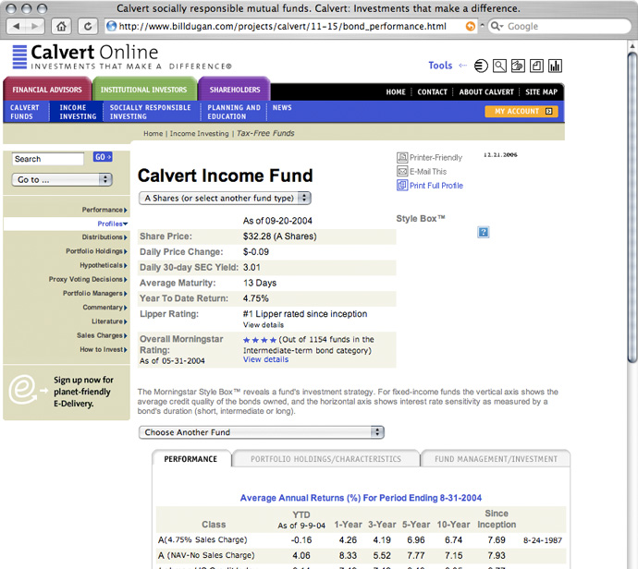Screen dimensions: 638x569
Task: Switch to the Shareholders tab
Action: coord(234,90)
